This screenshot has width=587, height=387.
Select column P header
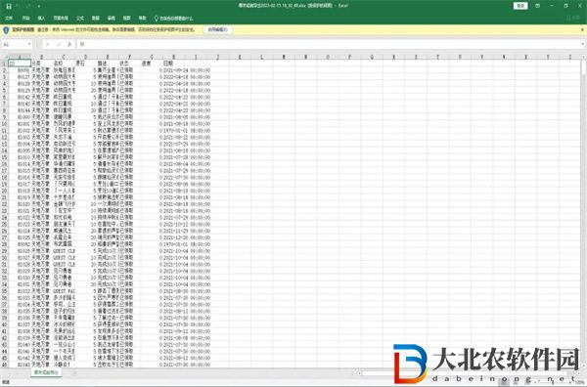[349, 57]
